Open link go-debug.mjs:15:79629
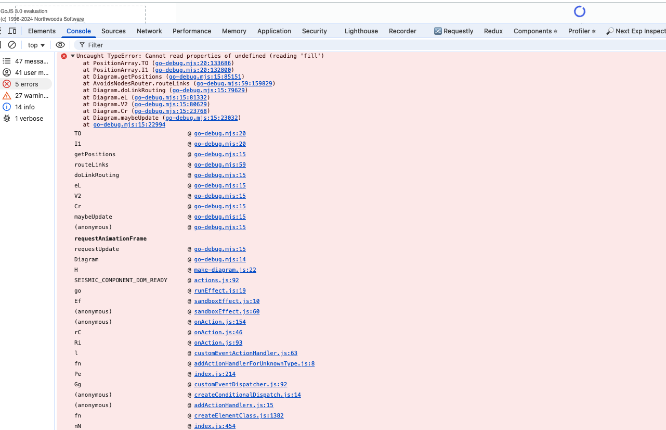Viewport: 666px width, 430px height. point(208,90)
